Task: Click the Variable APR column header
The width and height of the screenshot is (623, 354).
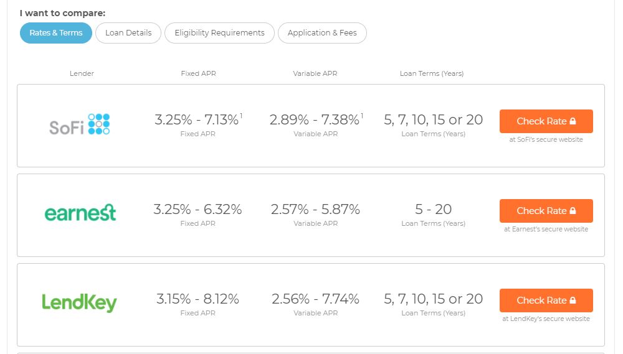Action: pos(315,73)
